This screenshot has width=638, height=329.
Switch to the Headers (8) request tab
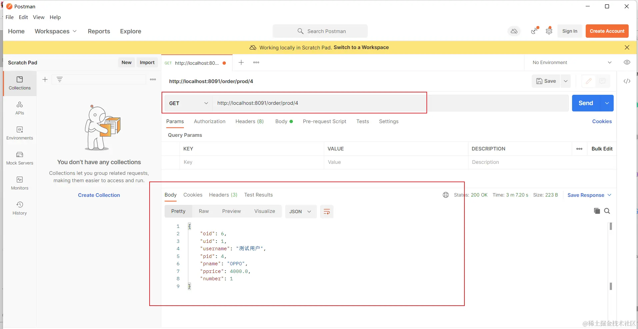[x=250, y=121]
